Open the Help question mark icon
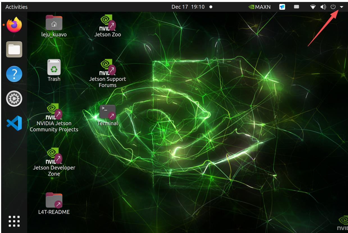Screen dimensions: 348x233 coord(14,74)
